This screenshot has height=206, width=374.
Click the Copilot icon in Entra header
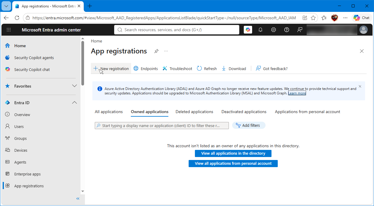(248, 30)
